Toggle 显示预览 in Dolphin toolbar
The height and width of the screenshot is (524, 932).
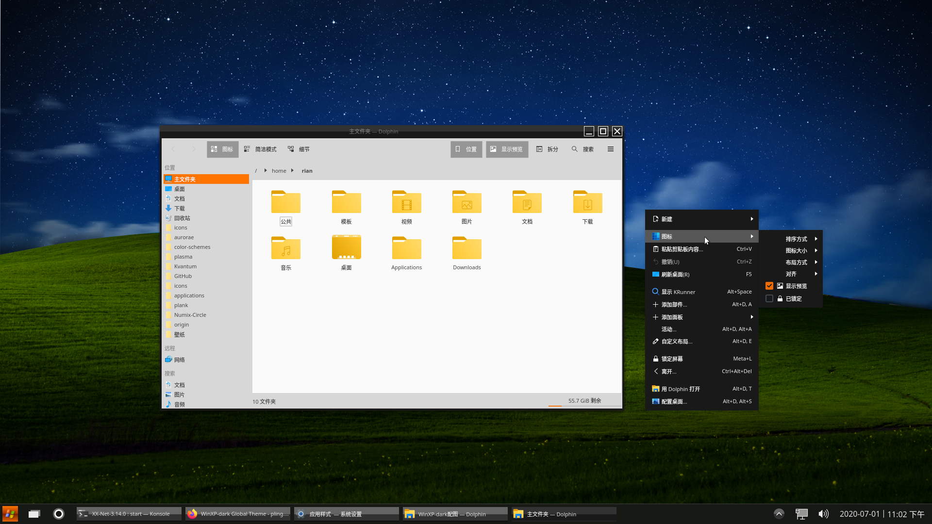[507, 149]
